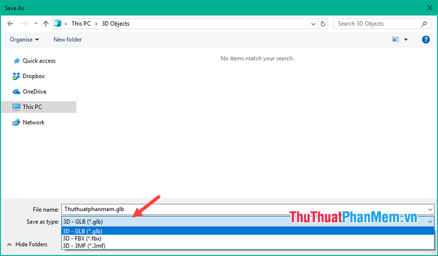Open more view options dropdown
Viewport: 438px width, 256px height.
tap(406, 39)
